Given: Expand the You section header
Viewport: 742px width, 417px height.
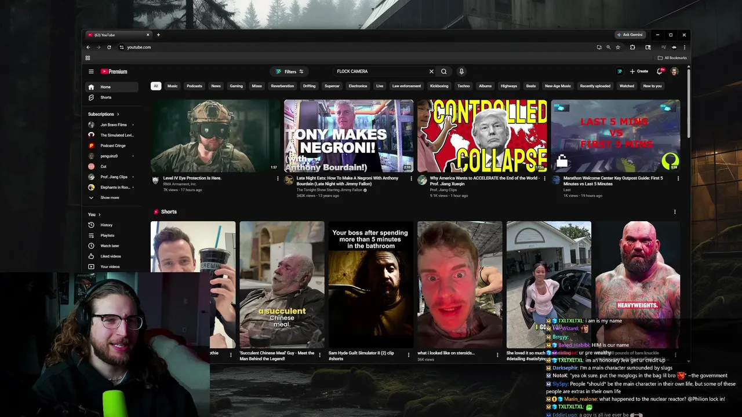Looking at the screenshot, I should click(x=94, y=214).
